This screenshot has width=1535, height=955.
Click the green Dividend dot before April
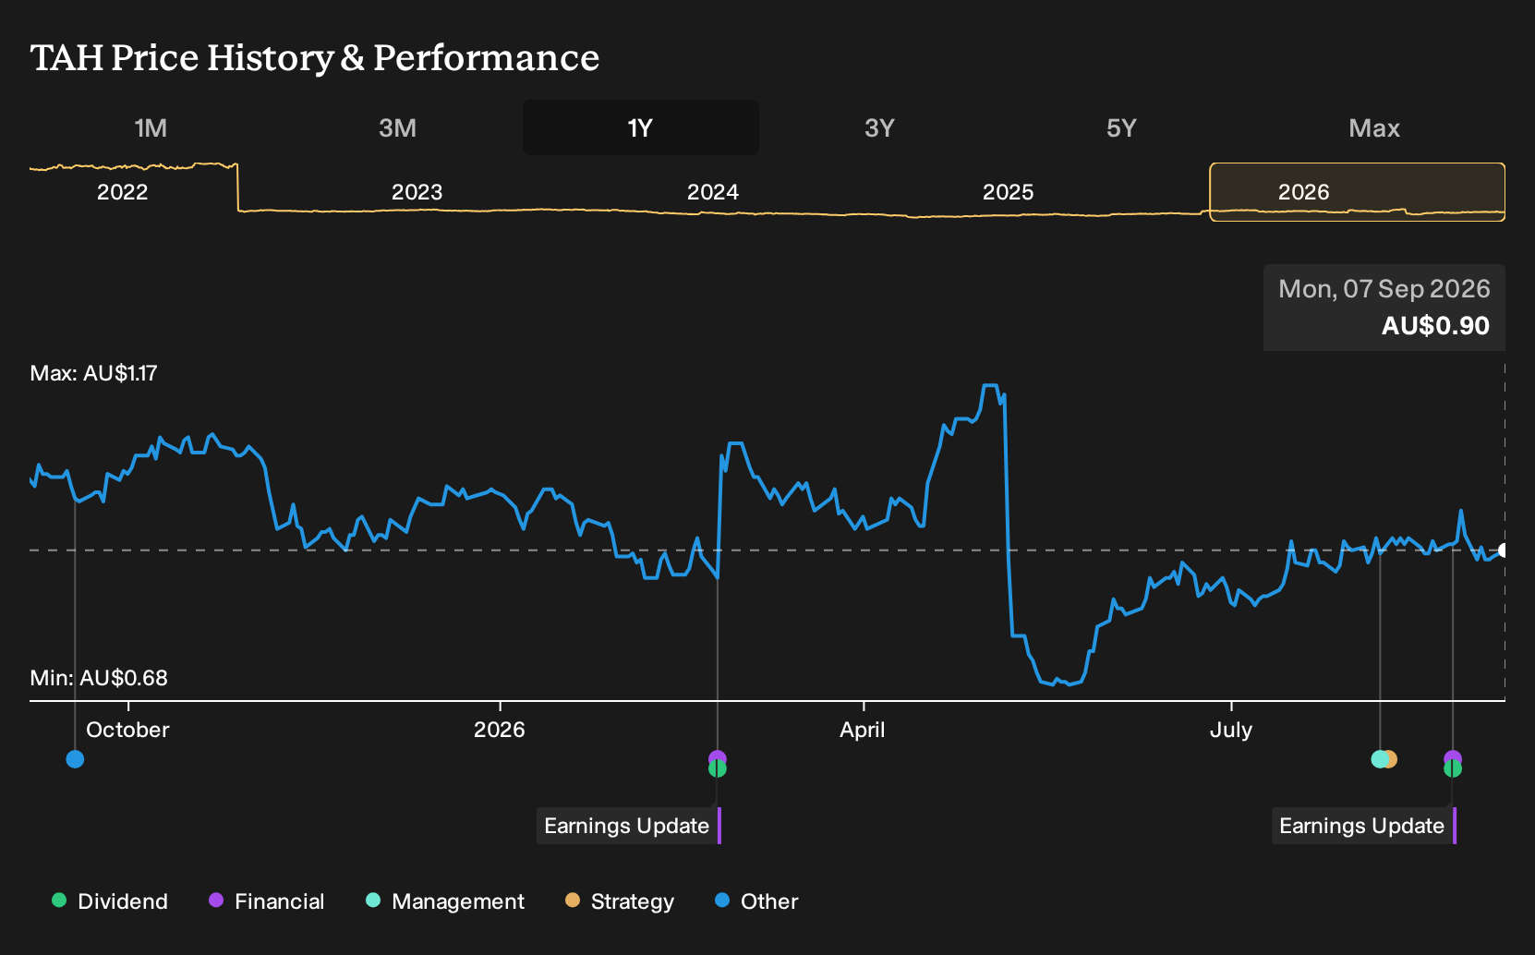pos(718,769)
